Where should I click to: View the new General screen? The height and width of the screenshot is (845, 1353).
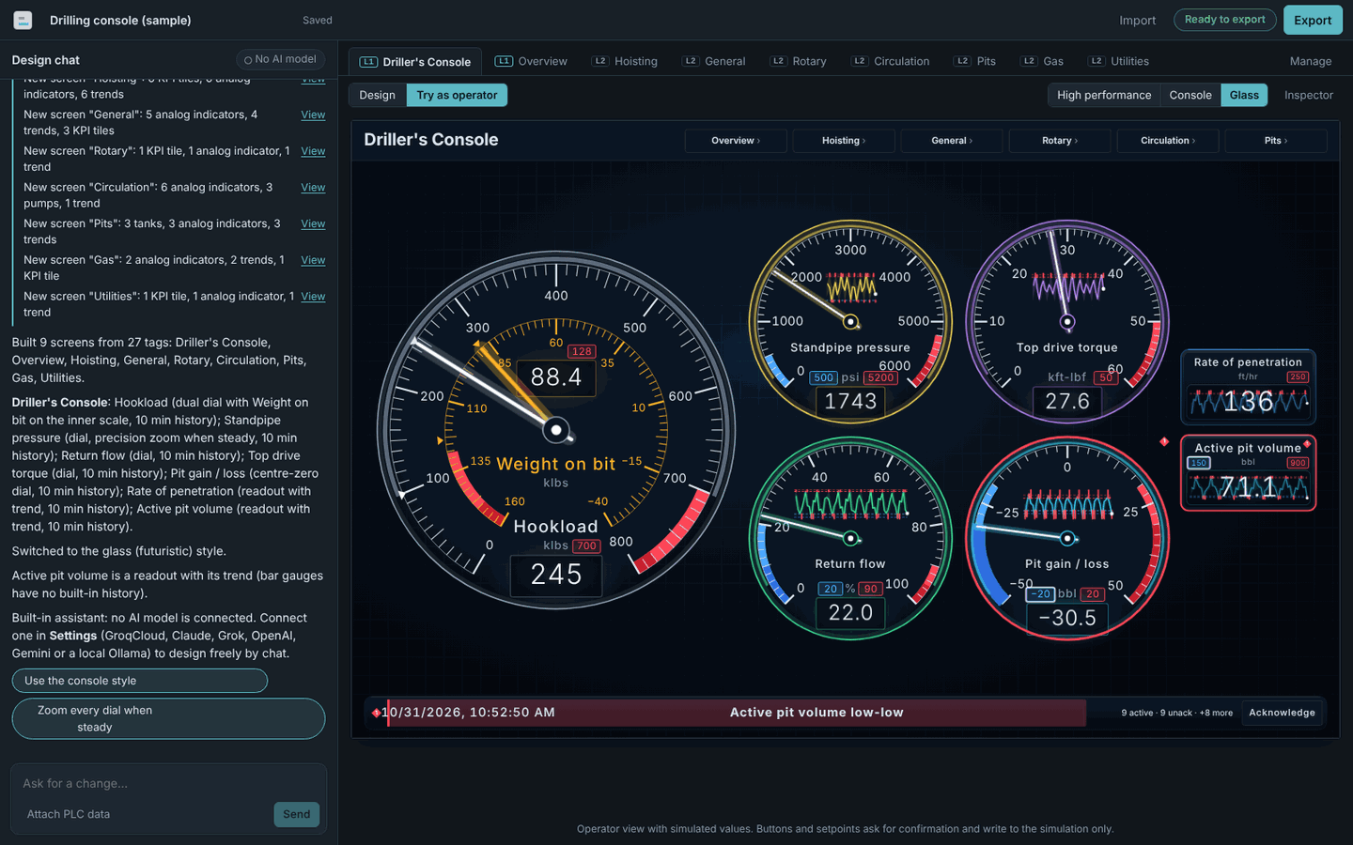[x=313, y=115]
